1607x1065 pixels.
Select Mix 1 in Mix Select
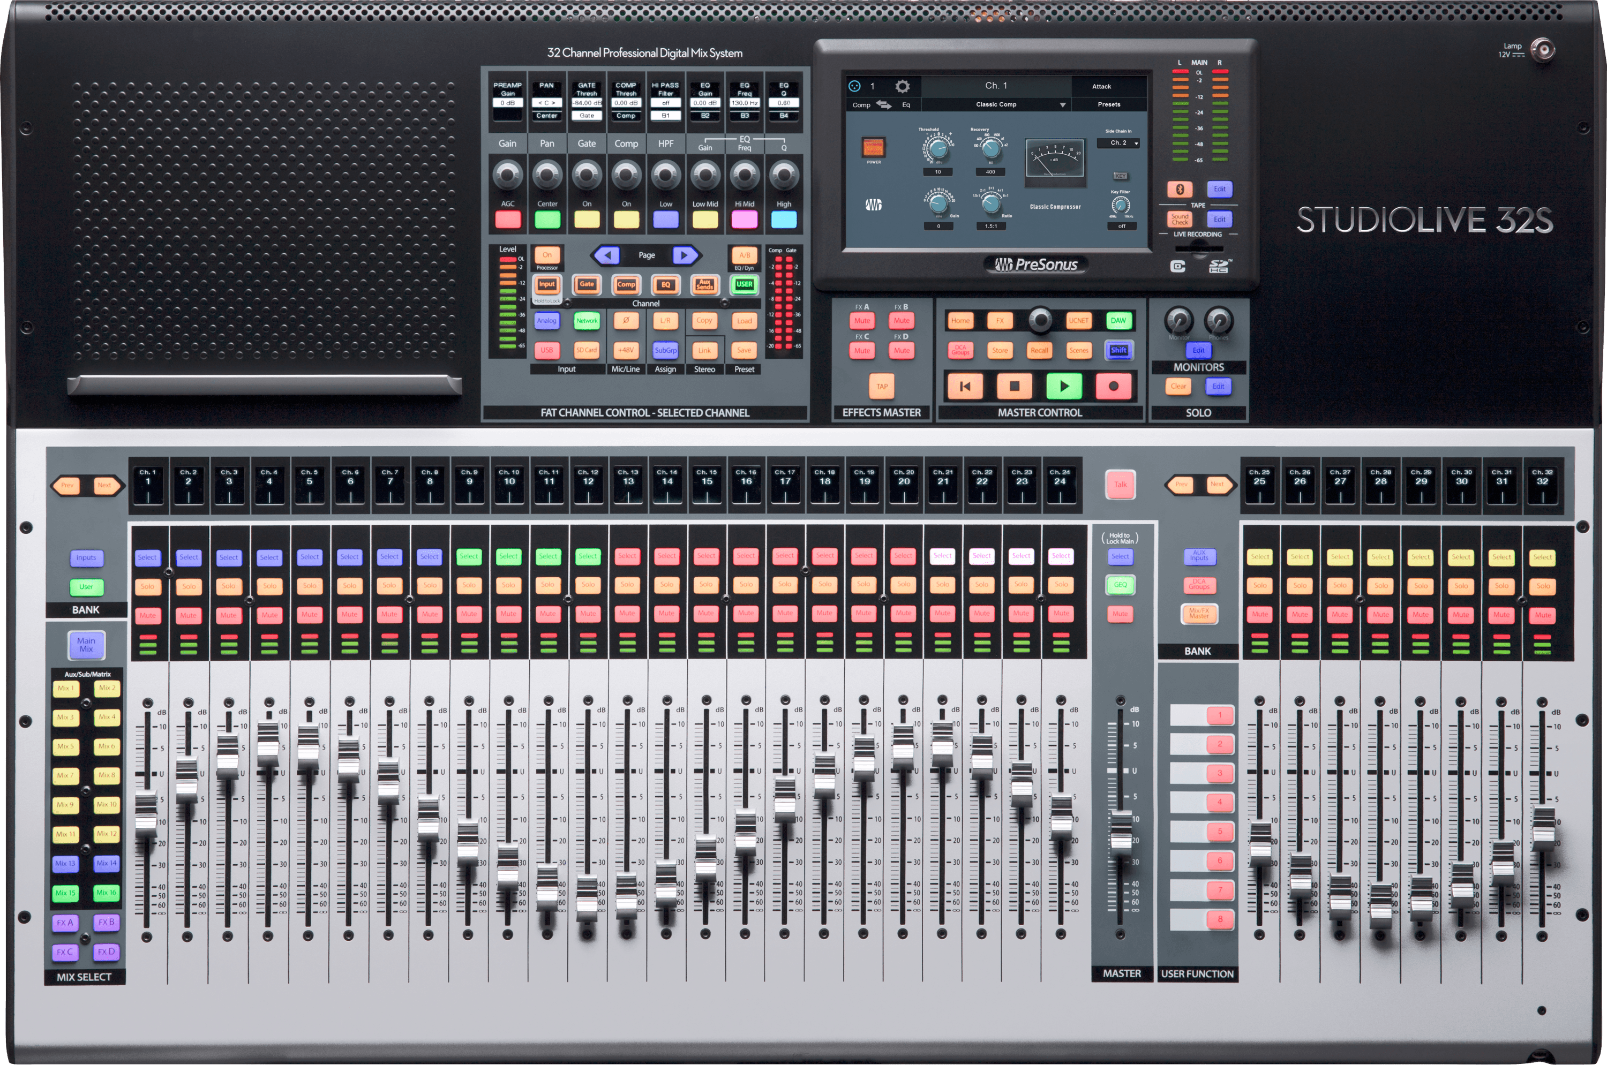pyautogui.click(x=65, y=688)
